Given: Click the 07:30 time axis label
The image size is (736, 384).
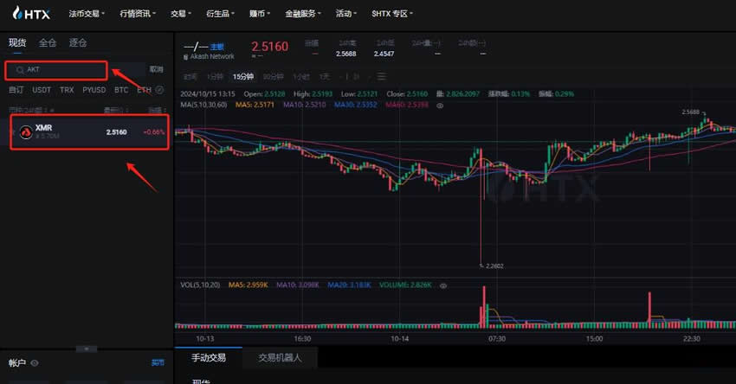Looking at the screenshot, I should click(497, 338).
